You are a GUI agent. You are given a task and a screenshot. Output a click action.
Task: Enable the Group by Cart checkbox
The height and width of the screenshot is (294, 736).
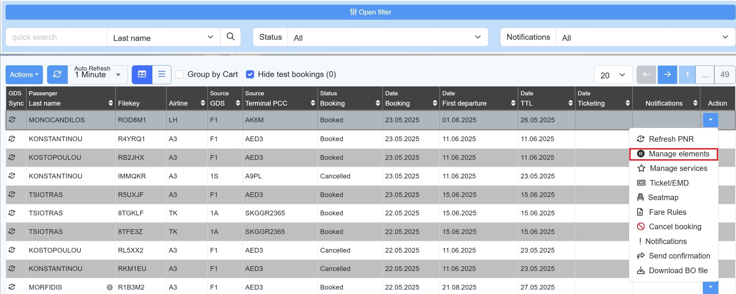coord(180,75)
